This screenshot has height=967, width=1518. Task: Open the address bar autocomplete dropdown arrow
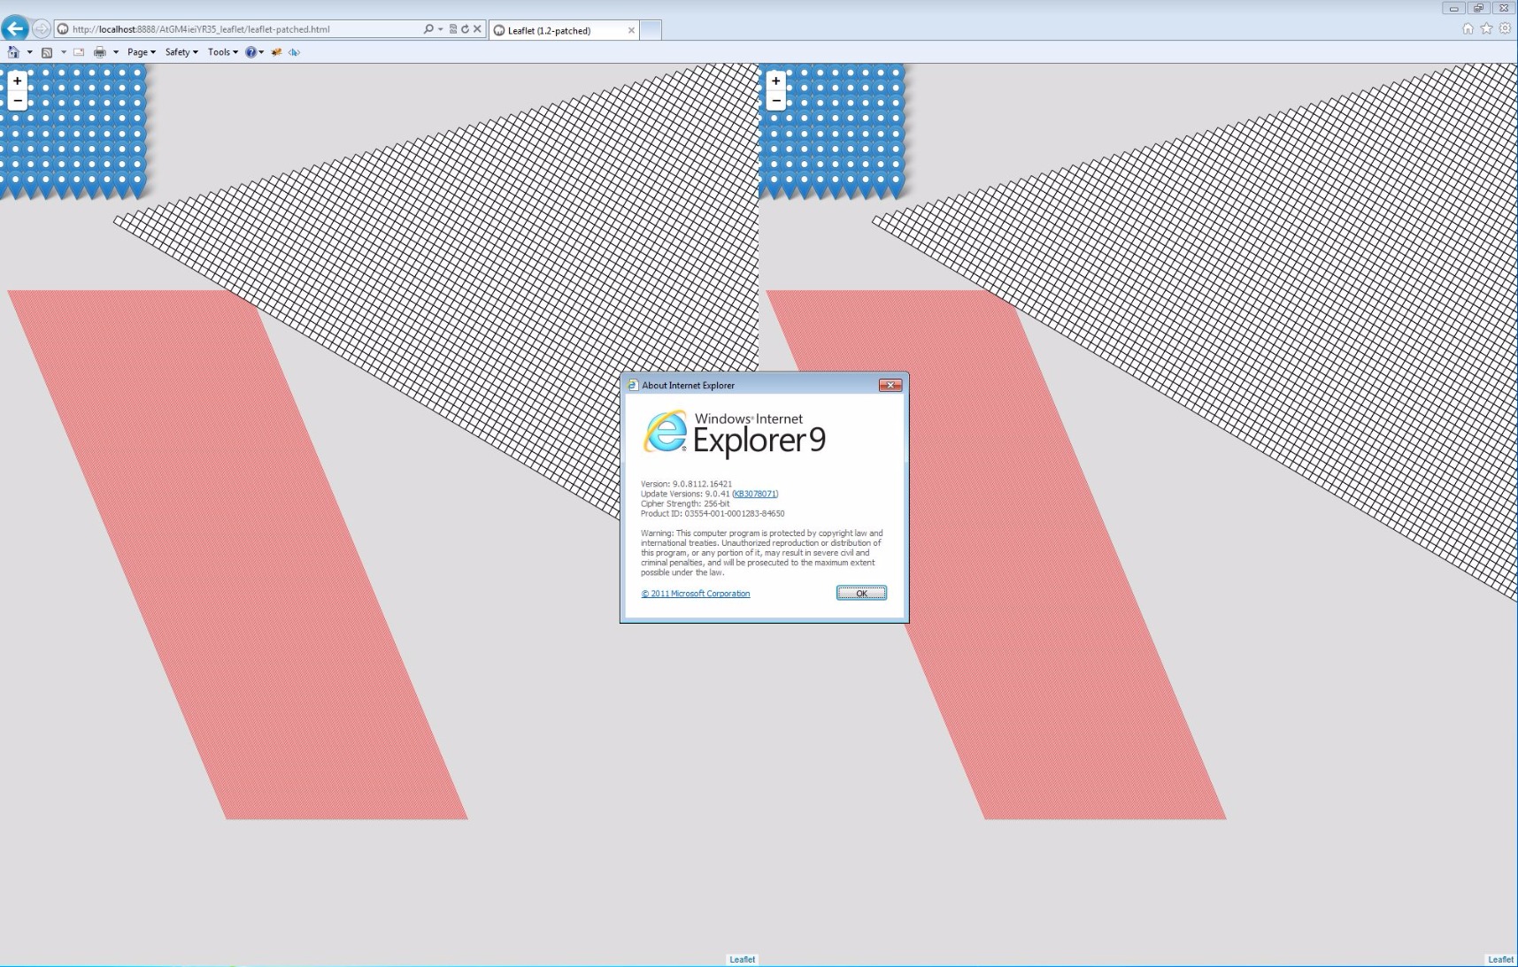click(441, 29)
